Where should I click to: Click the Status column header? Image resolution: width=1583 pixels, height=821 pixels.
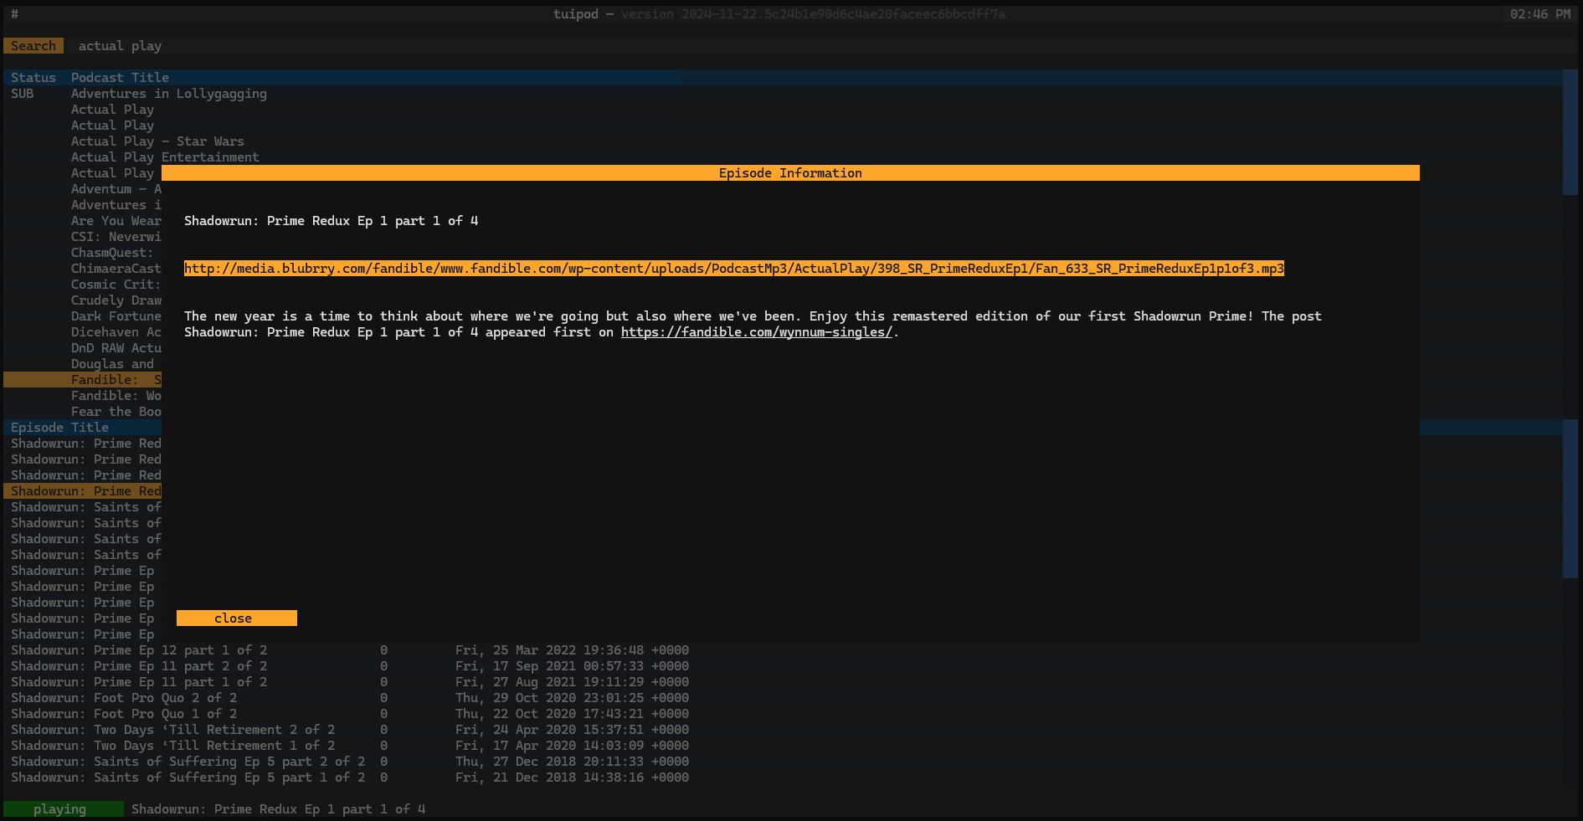(x=33, y=78)
